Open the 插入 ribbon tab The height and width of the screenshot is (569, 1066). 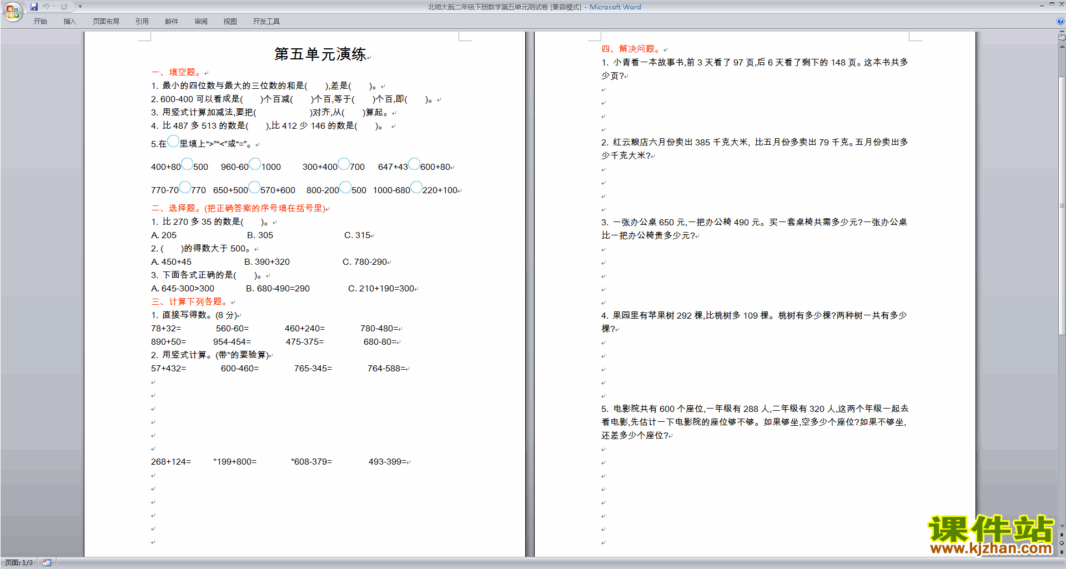pyautogui.click(x=69, y=21)
